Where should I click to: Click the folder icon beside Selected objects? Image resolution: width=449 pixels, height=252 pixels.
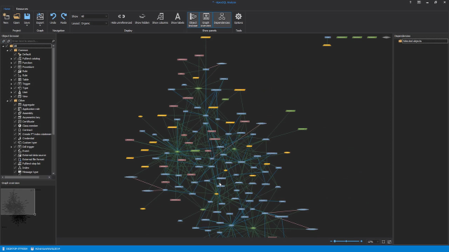pyautogui.click(x=400, y=41)
